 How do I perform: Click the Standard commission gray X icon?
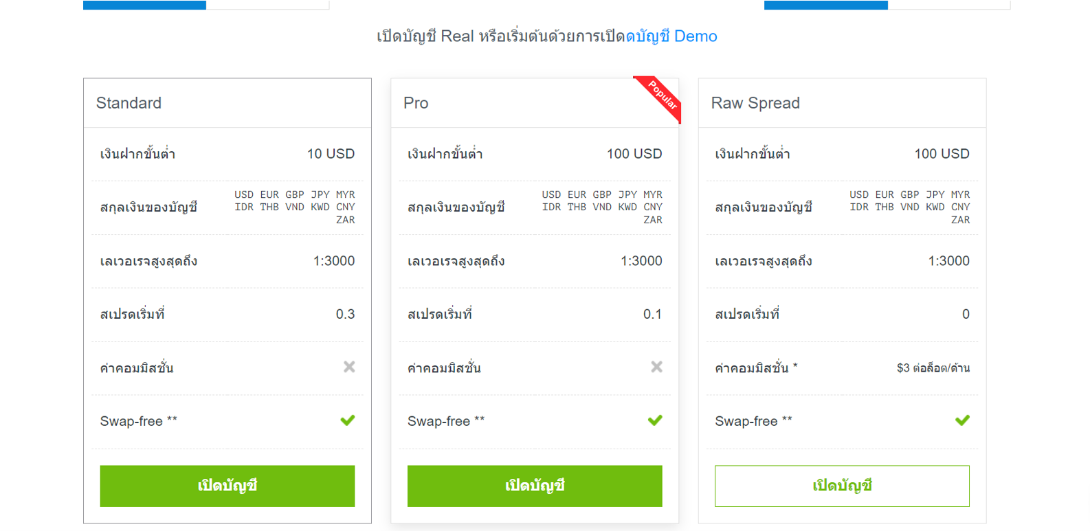349,367
